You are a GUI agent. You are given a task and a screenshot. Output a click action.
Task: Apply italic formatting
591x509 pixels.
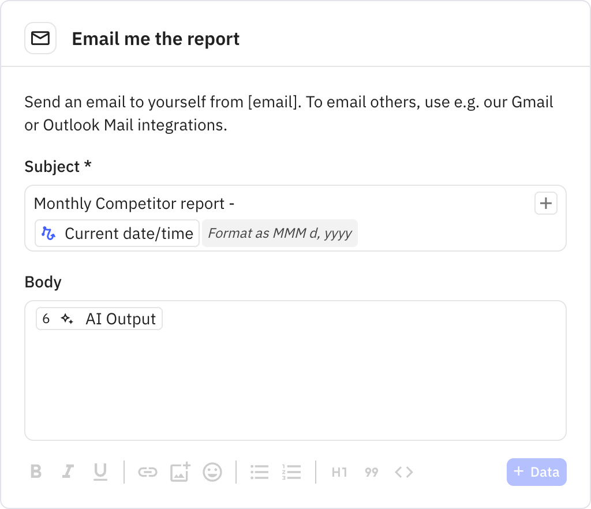pos(68,472)
